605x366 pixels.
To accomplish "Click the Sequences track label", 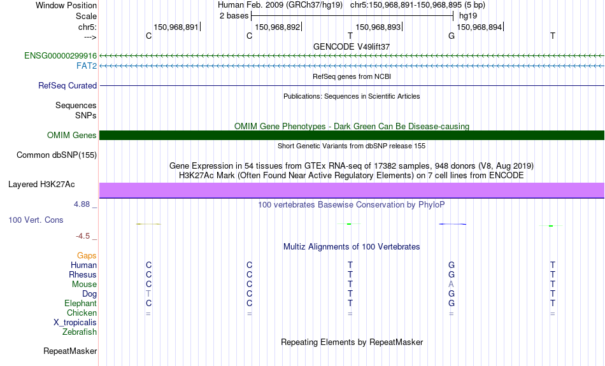I will point(76,105).
